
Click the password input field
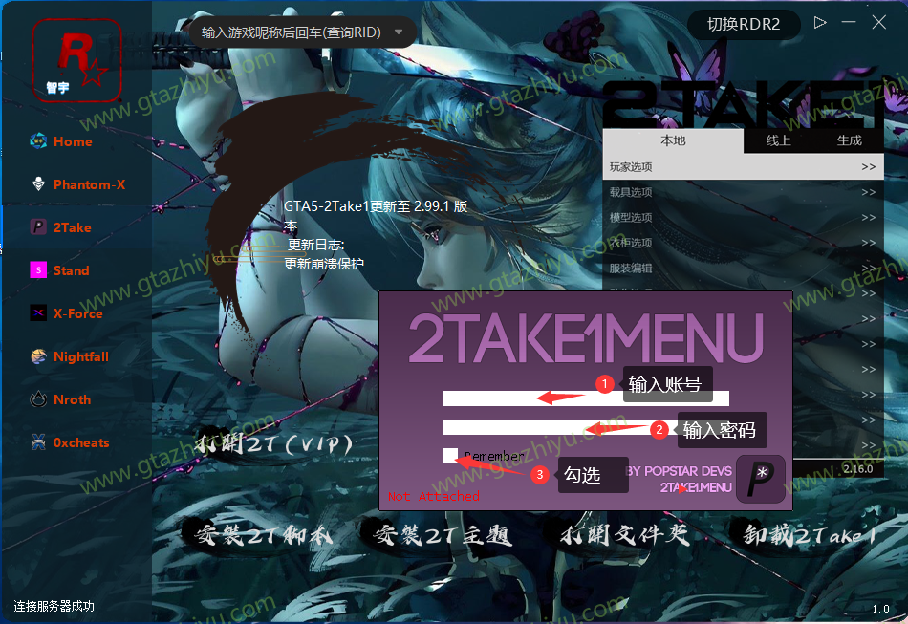586,427
